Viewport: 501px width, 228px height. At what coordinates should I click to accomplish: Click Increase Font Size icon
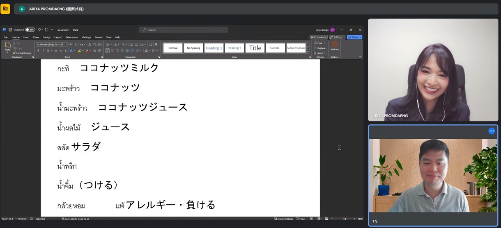click(71, 44)
